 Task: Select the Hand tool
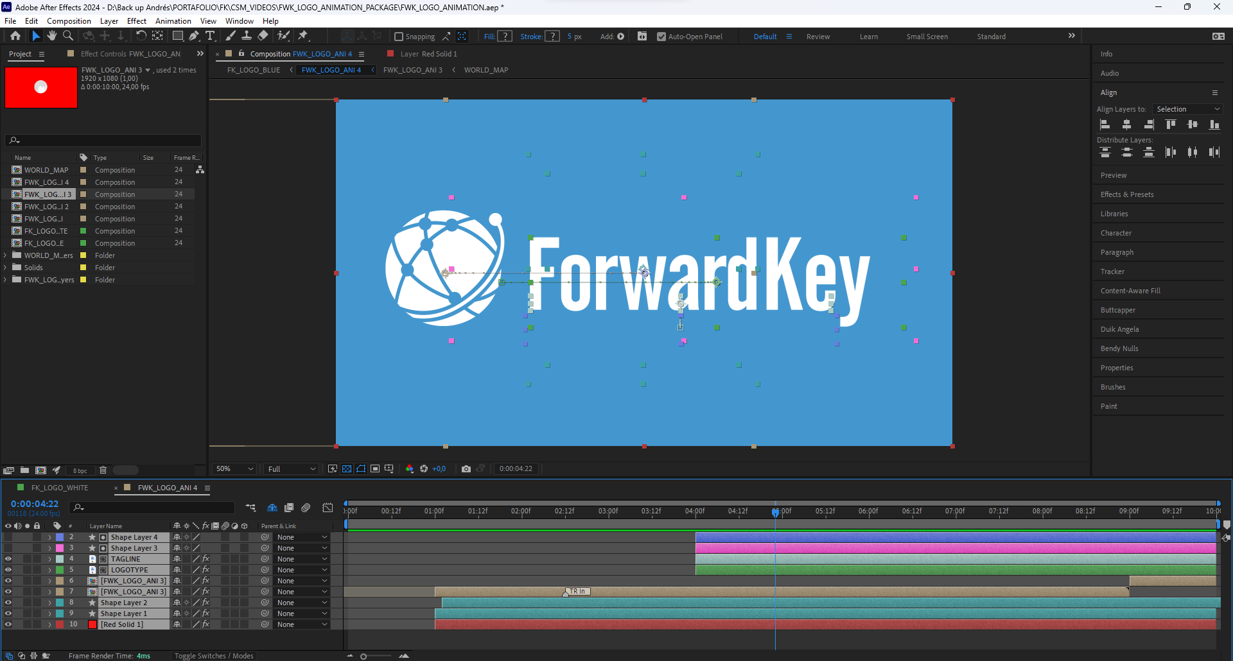pos(52,36)
